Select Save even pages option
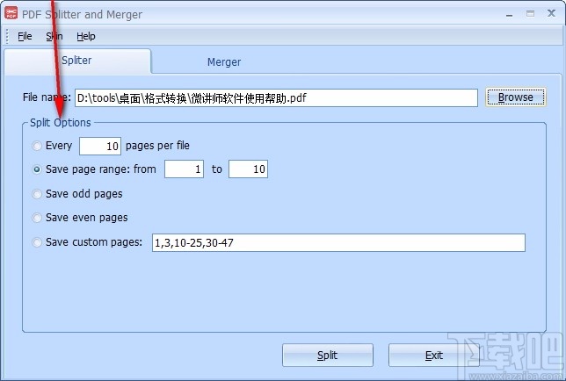The height and width of the screenshot is (381, 566). [37, 218]
